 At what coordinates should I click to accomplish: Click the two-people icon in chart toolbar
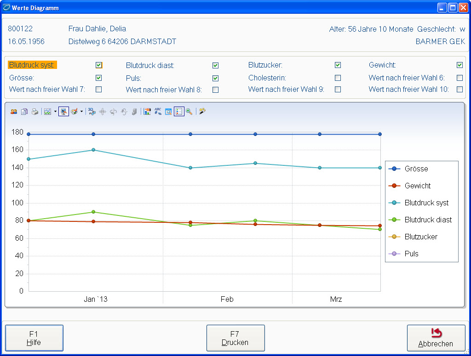[x=13, y=112]
